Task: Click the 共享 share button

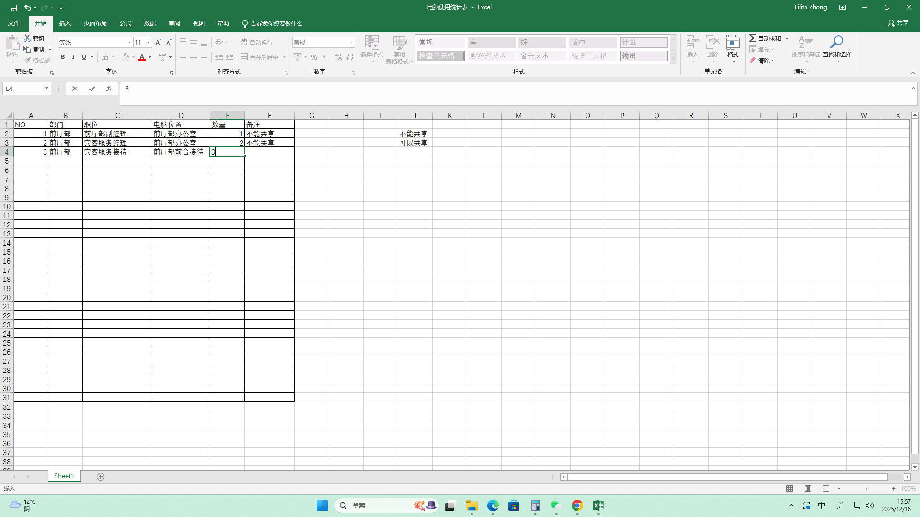Action: (x=898, y=23)
